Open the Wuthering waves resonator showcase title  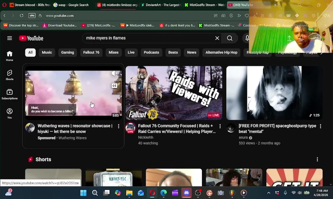click(75, 129)
